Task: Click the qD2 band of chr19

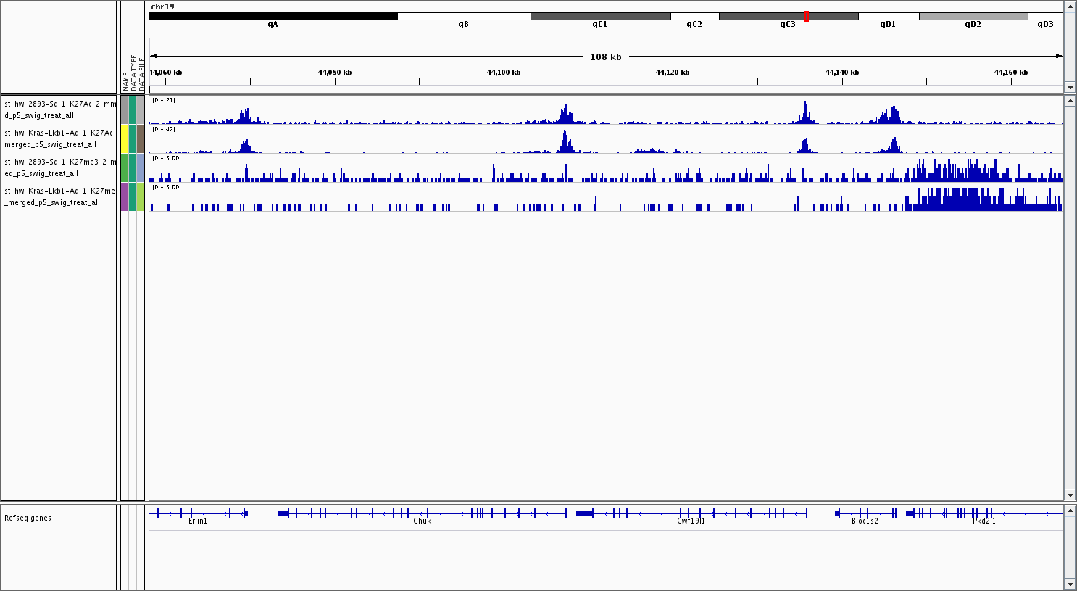Action: pos(973,16)
